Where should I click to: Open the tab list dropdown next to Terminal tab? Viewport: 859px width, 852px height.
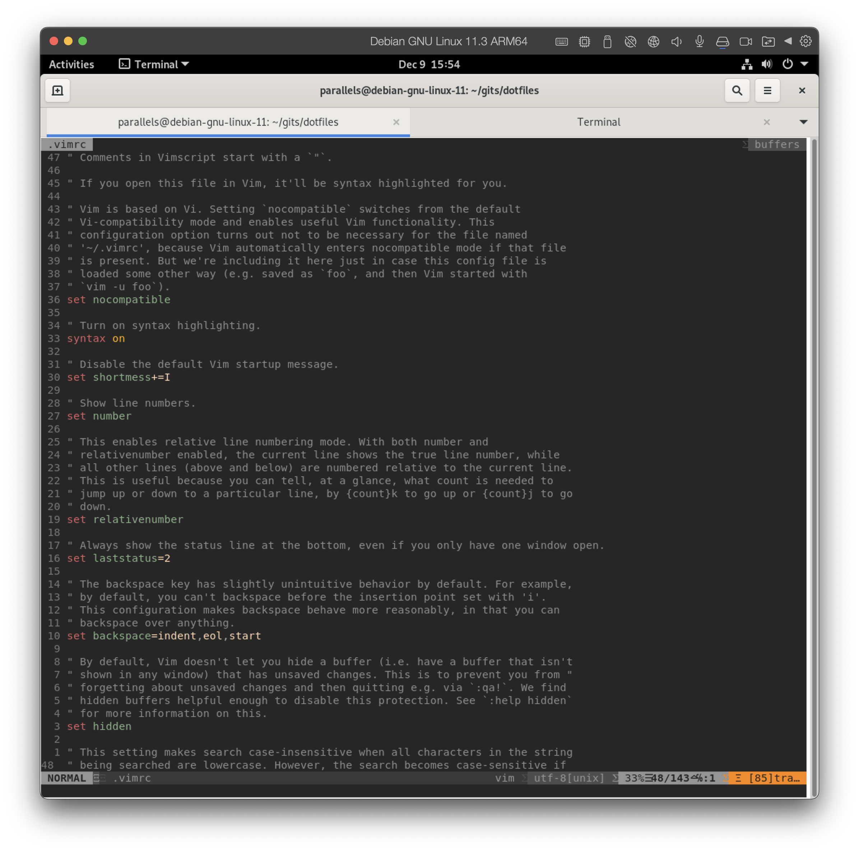coord(803,122)
